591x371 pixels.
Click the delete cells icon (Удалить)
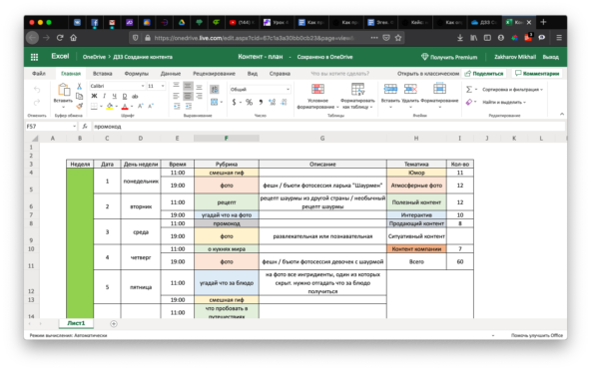410,90
